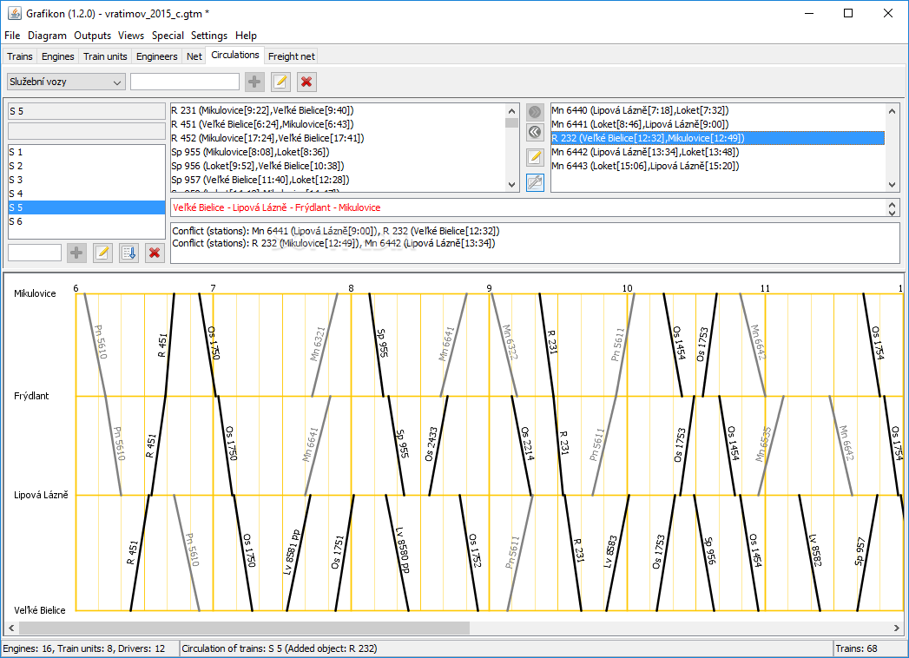Select train R 231 Mikulovice 9:22 in available list

click(x=338, y=110)
